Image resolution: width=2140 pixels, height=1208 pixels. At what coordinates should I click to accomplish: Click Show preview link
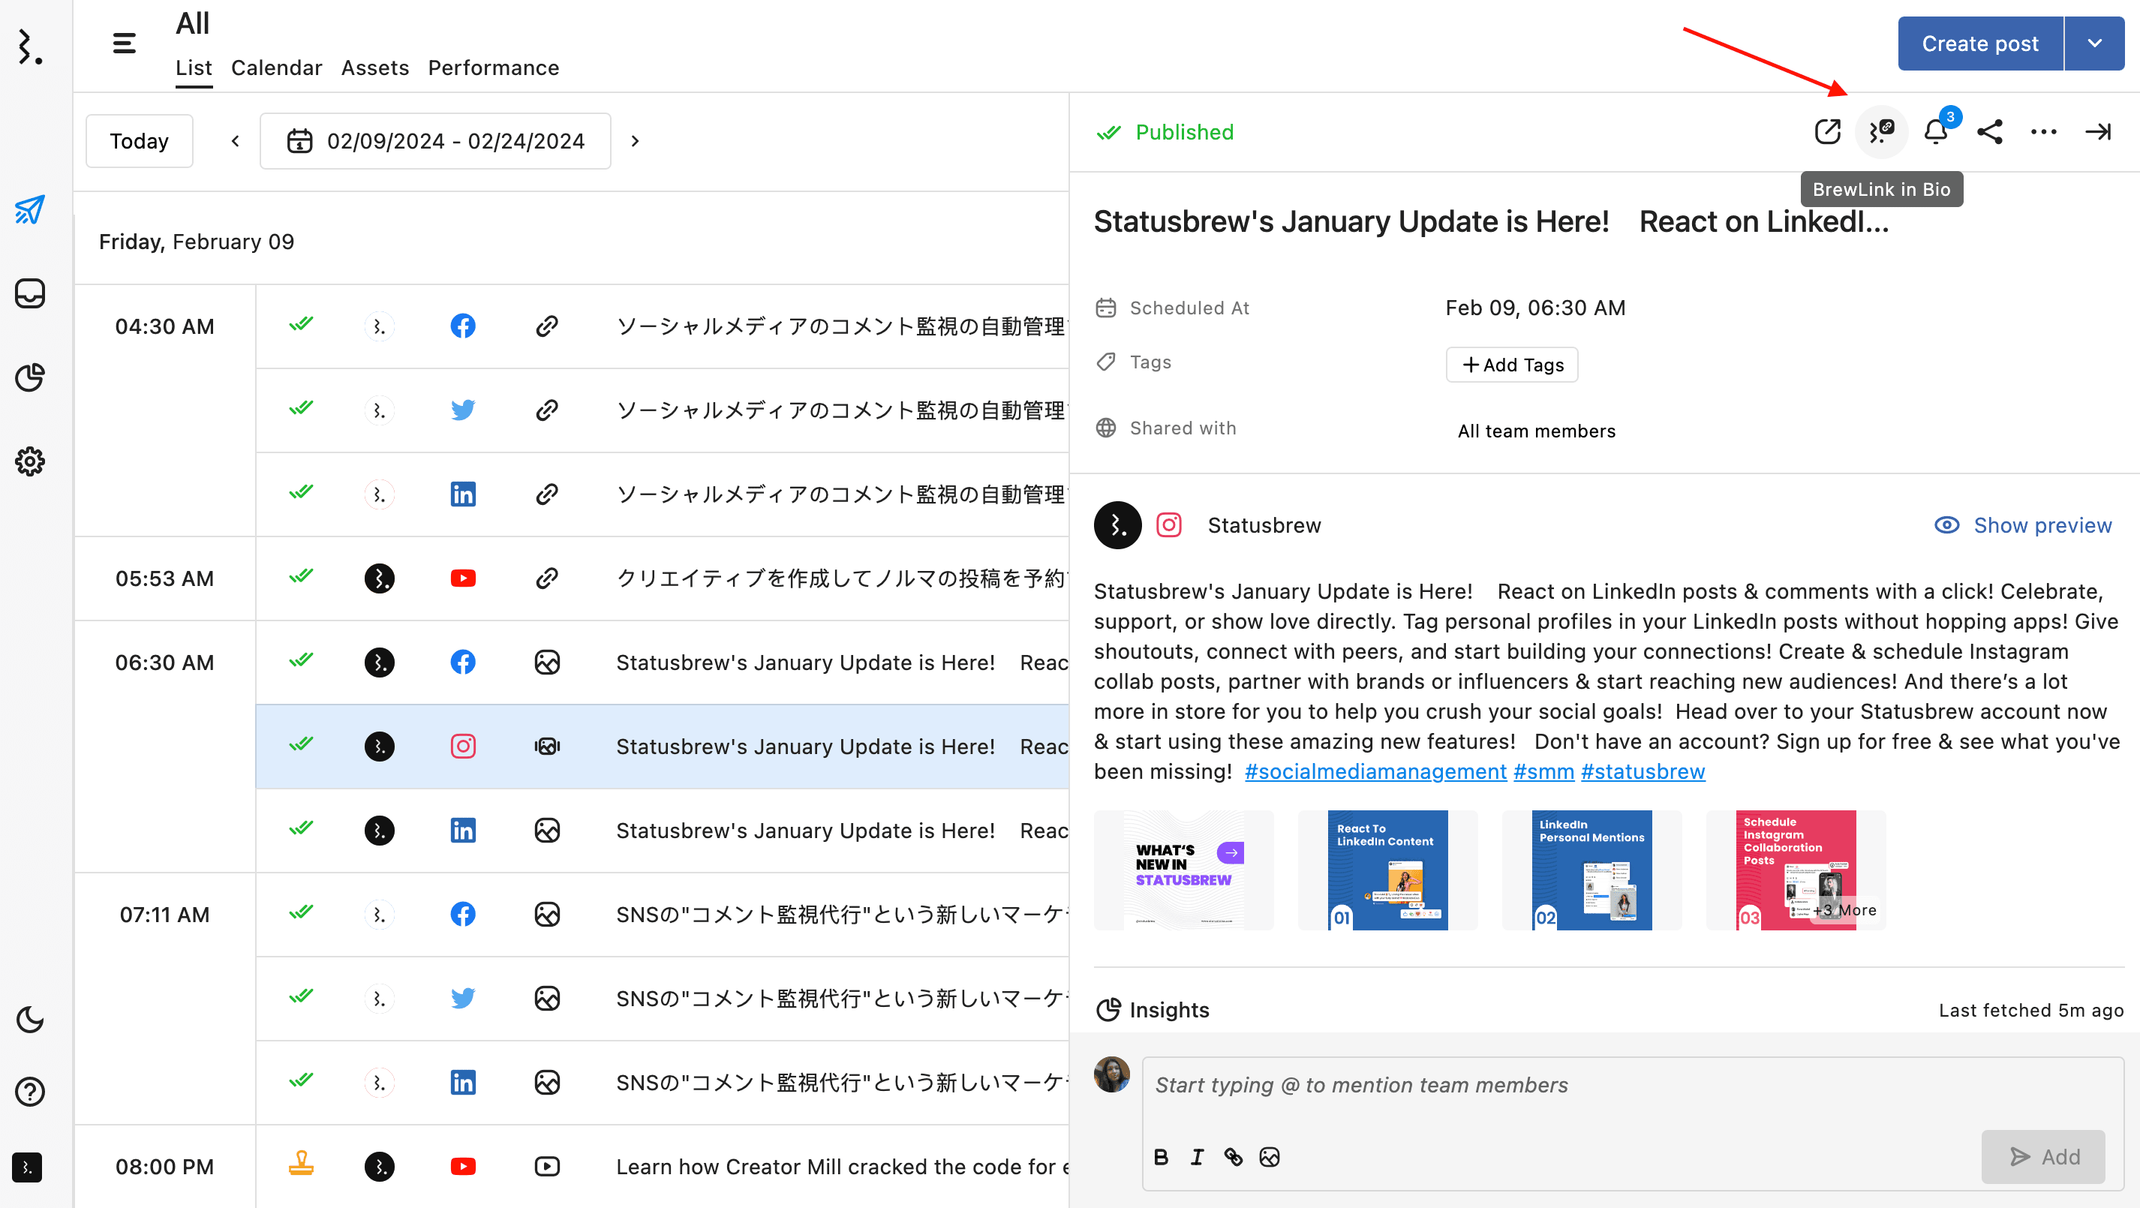[x=2023, y=525]
